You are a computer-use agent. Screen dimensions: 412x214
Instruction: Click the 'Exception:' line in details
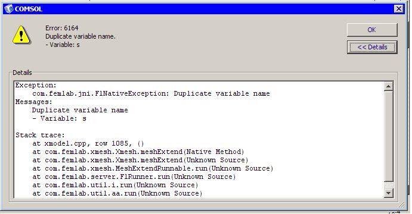(x=36, y=86)
